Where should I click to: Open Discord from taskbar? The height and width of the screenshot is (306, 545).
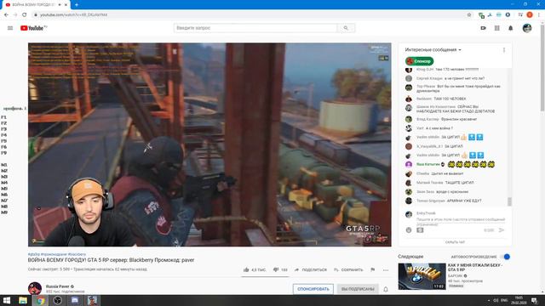pyautogui.click(x=75, y=300)
